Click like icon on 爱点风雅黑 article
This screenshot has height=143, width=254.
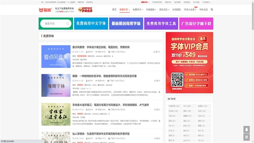[154, 52]
